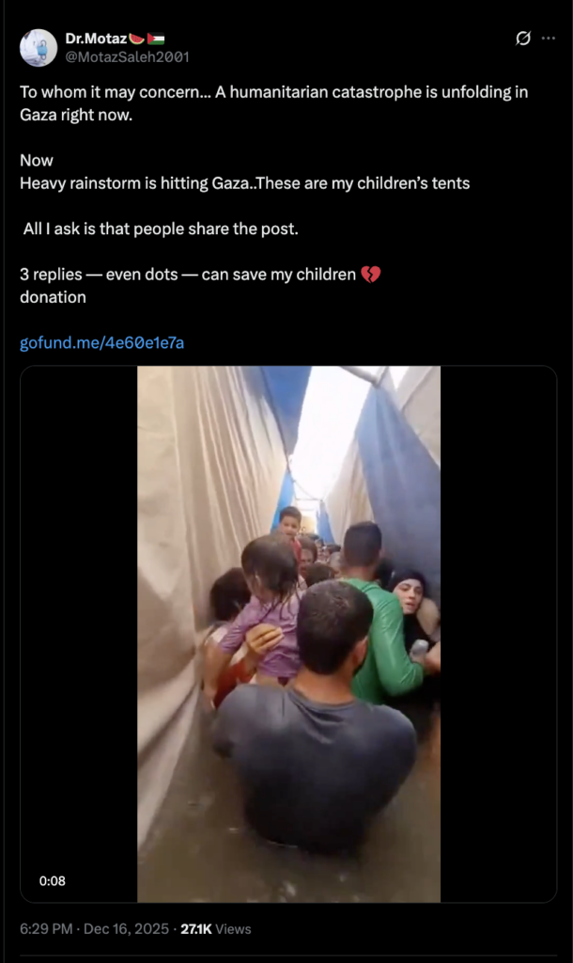This screenshot has width=573, height=963.
Task: Click the black letterbox area right of video
Action: (498, 634)
